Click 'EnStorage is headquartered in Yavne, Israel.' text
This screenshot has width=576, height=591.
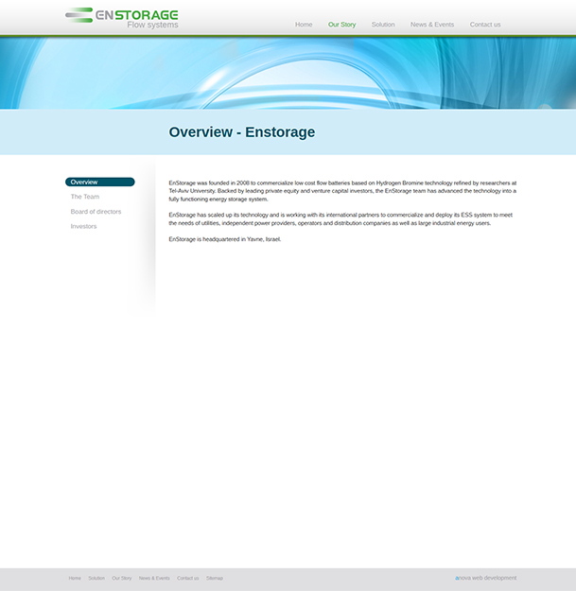[225, 239]
